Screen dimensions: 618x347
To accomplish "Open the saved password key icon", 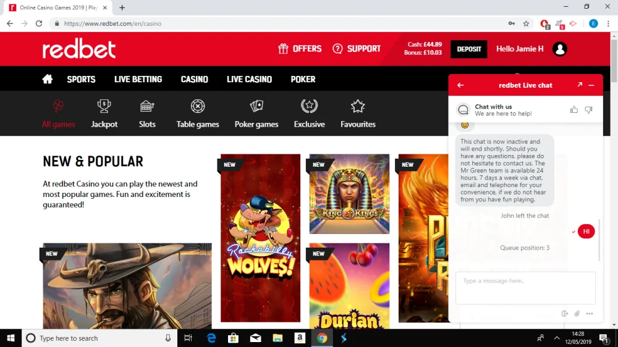I will click(512, 23).
